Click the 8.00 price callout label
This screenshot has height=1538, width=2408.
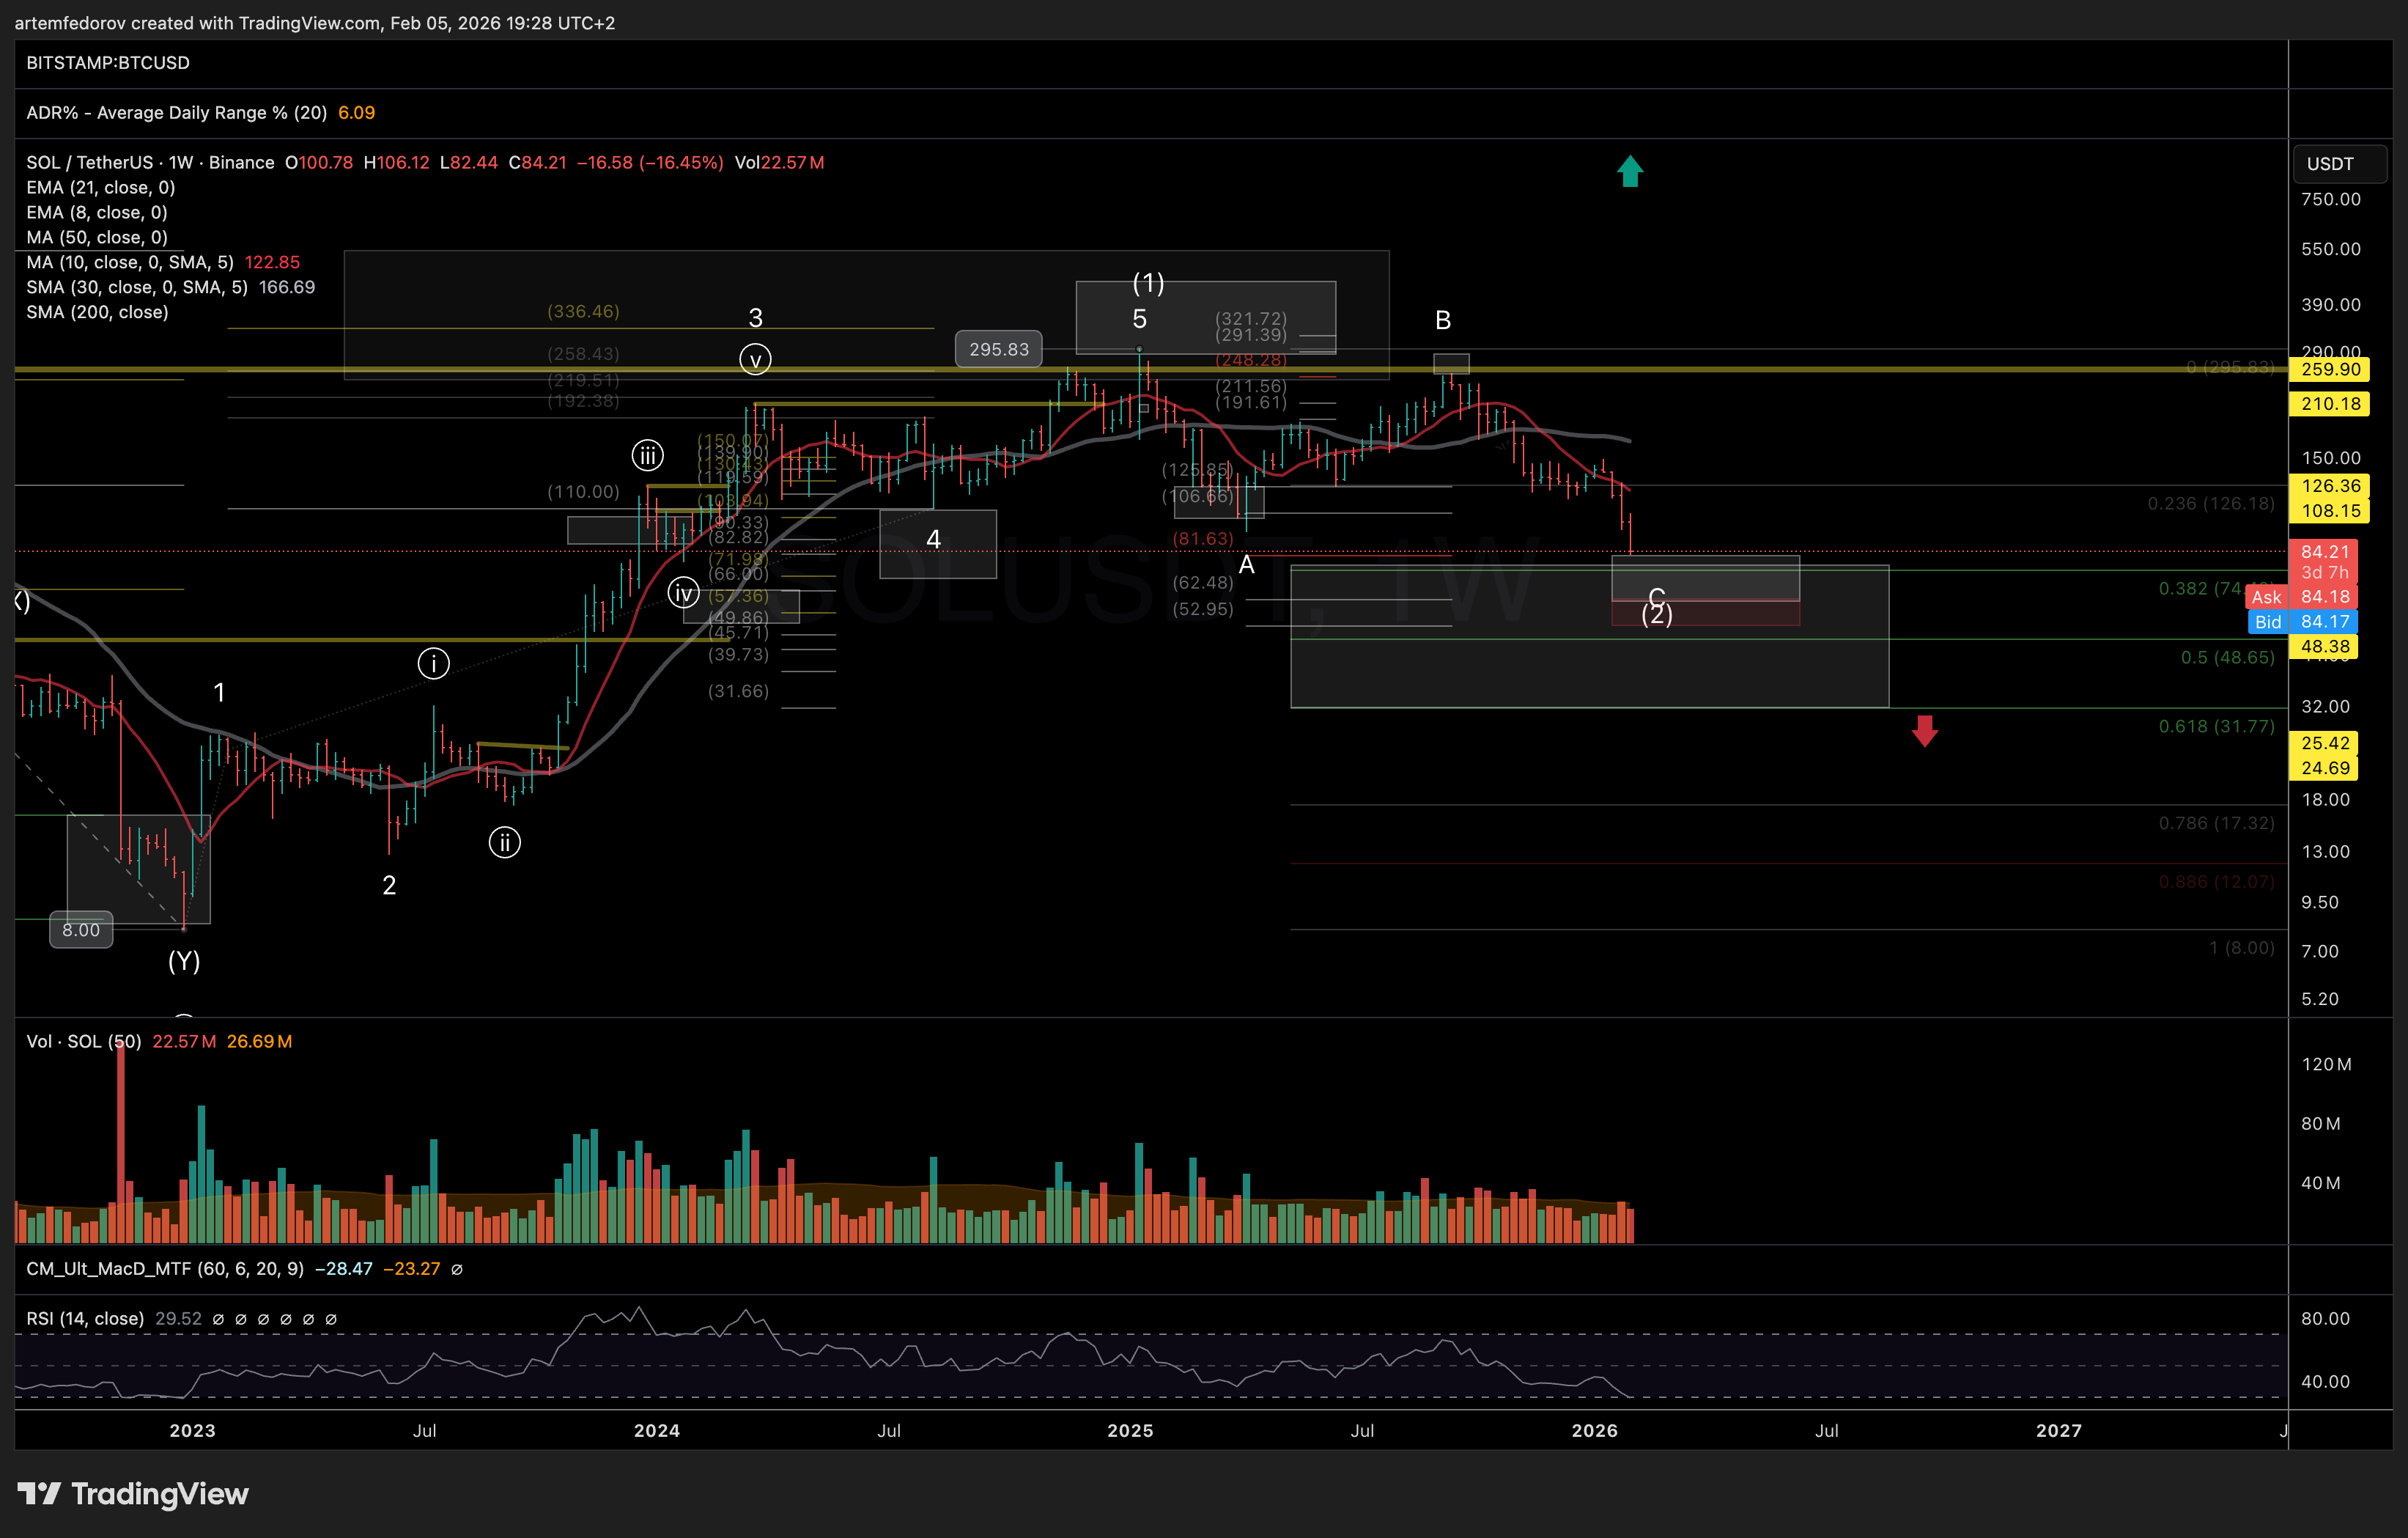[x=81, y=930]
